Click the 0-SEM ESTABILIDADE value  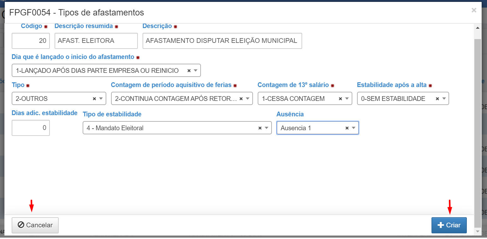pyautogui.click(x=393, y=99)
